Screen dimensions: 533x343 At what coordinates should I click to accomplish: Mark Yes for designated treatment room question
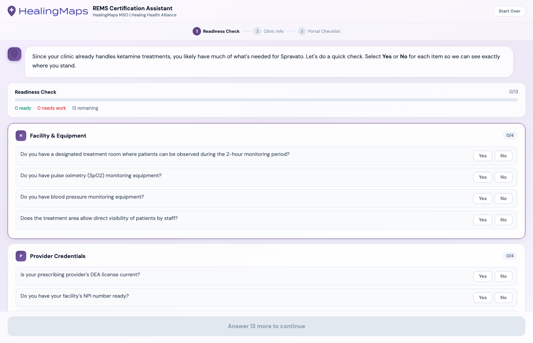coord(482,155)
